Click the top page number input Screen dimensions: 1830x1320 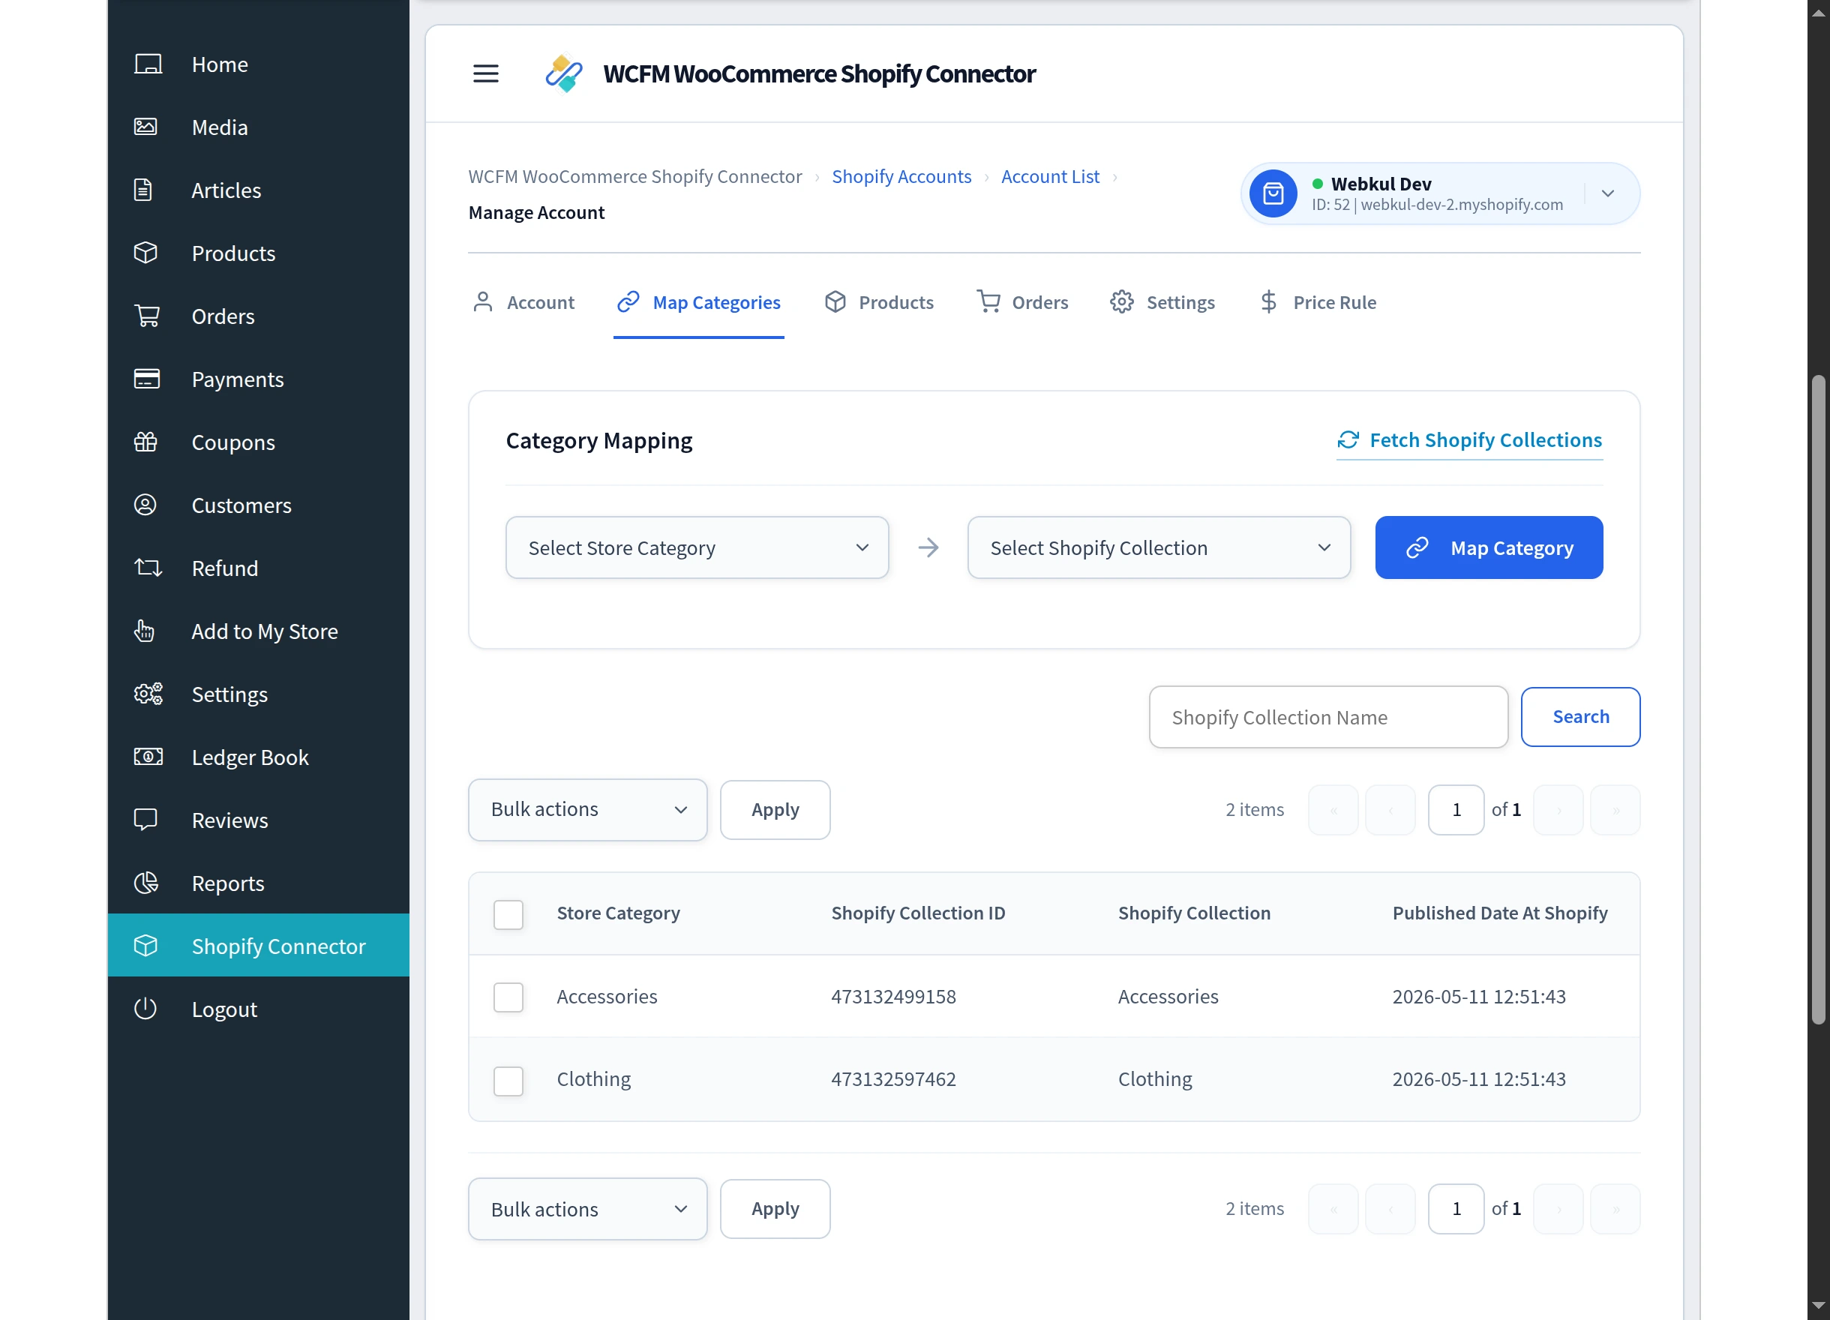click(x=1456, y=809)
